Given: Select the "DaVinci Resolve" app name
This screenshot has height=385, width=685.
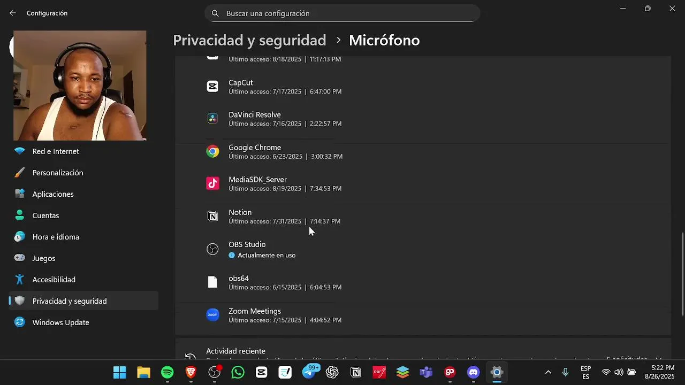Looking at the screenshot, I should (255, 114).
